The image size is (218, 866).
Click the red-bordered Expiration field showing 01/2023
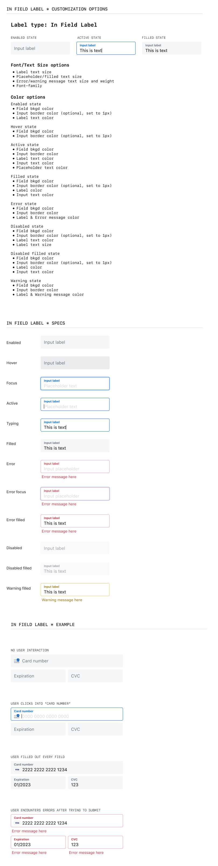(x=38, y=842)
